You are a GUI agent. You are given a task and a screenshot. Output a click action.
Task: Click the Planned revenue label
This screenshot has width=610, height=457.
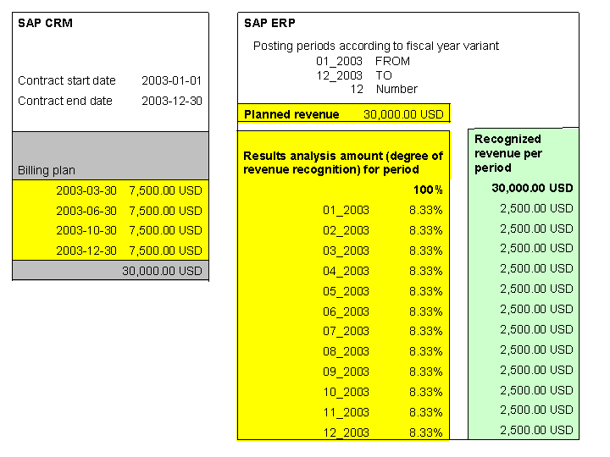291,114
